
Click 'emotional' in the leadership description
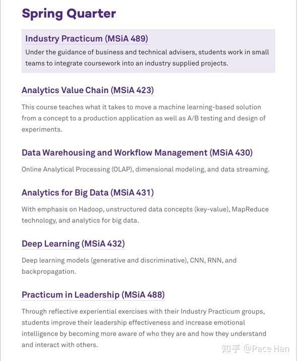[x=230, y=323]
